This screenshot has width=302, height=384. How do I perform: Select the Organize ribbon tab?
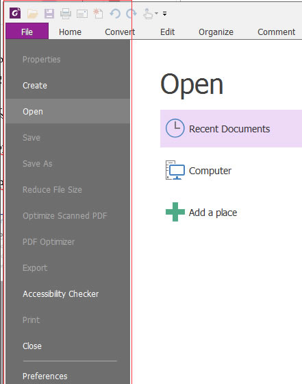[216, 32]
